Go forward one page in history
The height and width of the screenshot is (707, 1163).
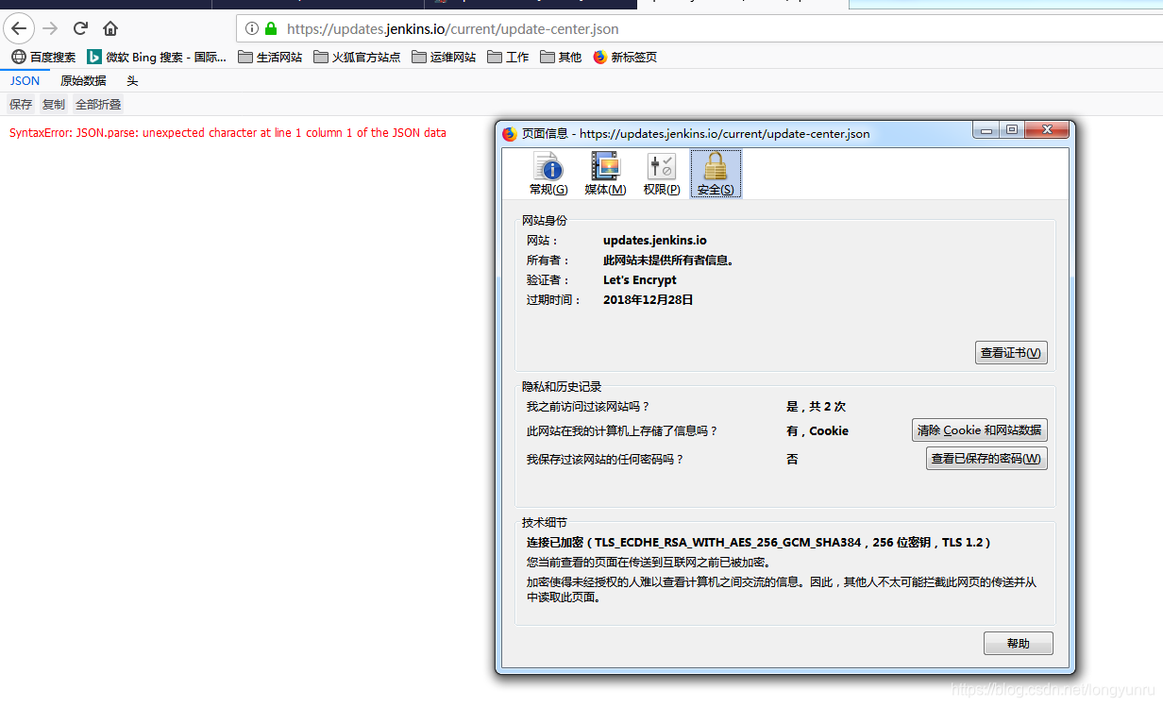pos(50,28)
